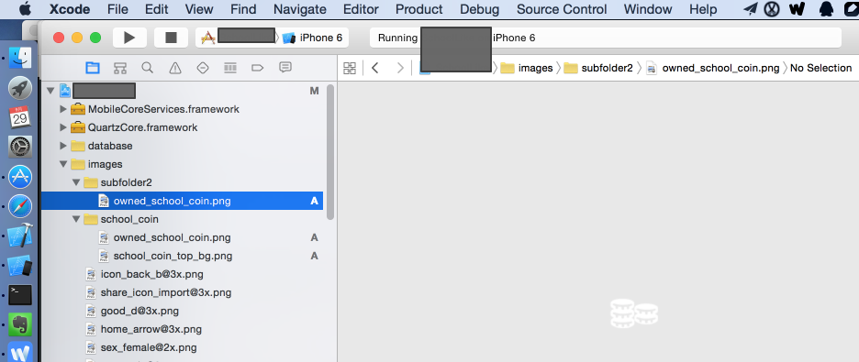This screenshot has height=362, width=859.
Task: Expand the database folder
Action: tap(63, 146)
